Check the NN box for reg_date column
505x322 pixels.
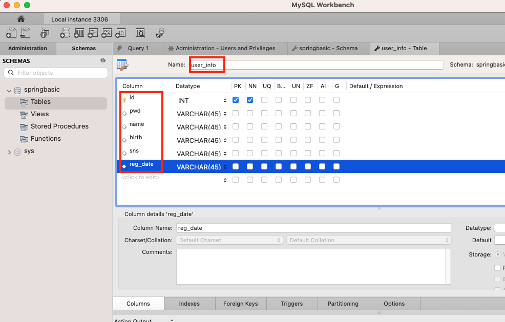250,166
